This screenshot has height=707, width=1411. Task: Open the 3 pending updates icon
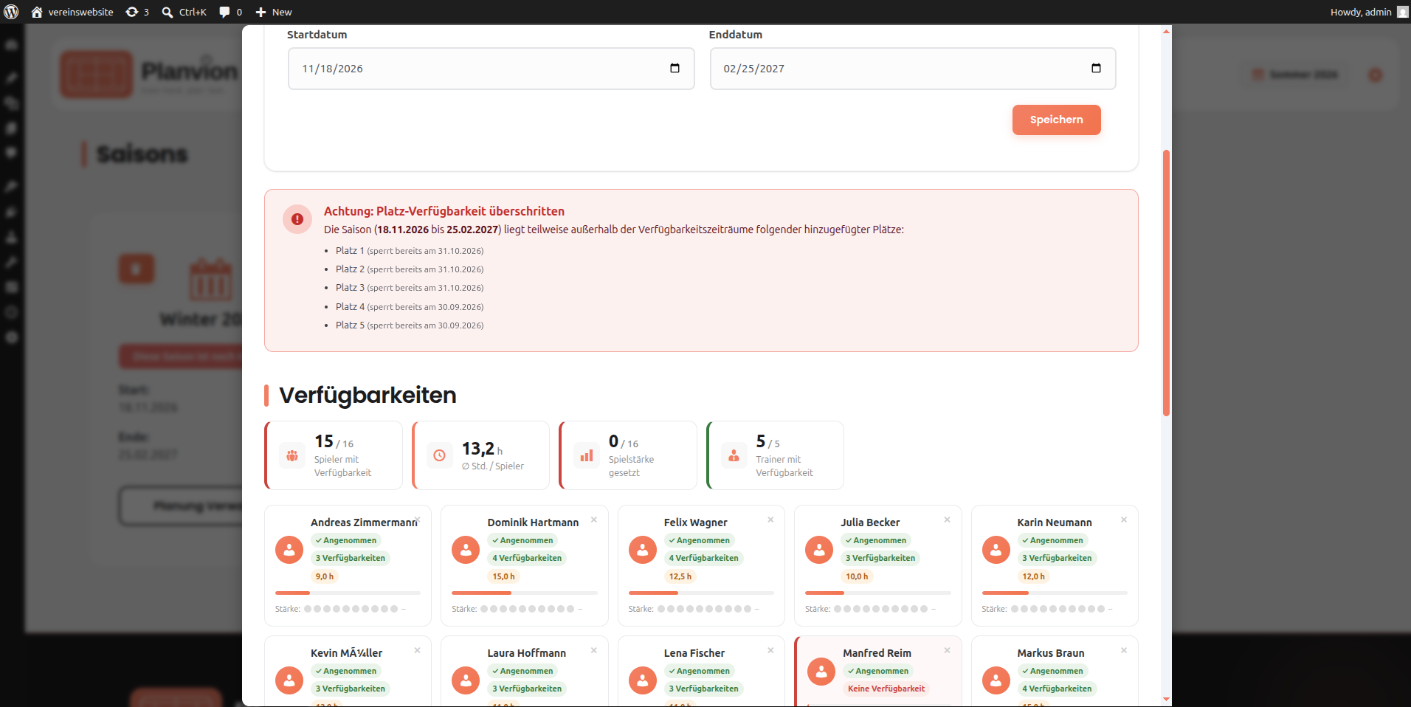pos(137,12)
